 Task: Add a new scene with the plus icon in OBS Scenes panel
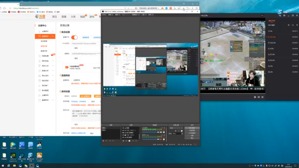[103, 141]
